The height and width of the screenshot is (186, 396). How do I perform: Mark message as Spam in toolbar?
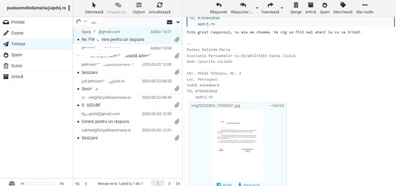(x=325, y=8)
